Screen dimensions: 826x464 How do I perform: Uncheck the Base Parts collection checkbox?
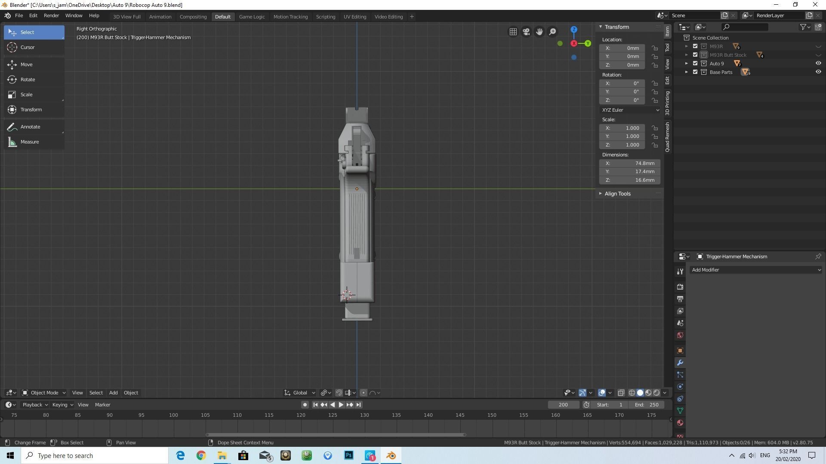695,72
